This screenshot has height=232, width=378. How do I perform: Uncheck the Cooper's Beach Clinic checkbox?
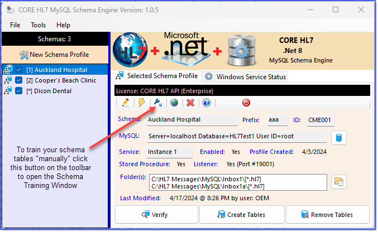click(x=19, y=80)
